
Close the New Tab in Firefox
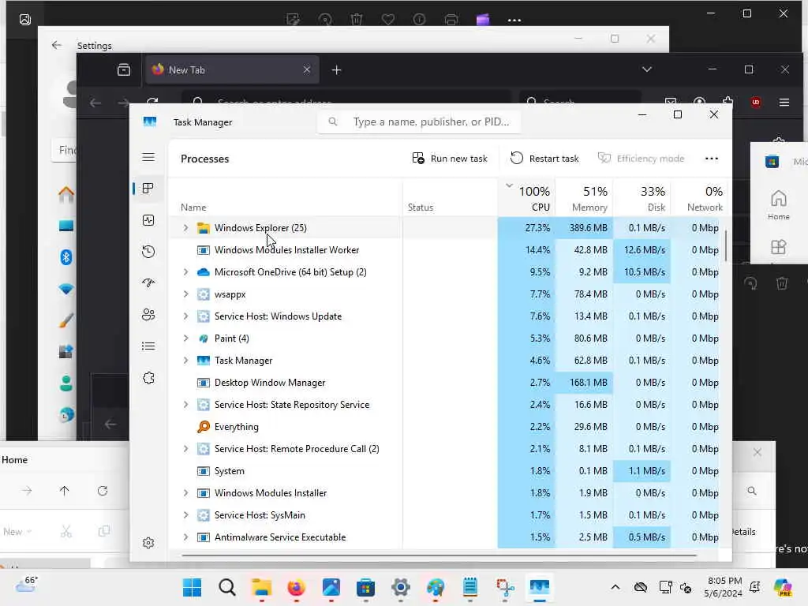coord(307,69)
